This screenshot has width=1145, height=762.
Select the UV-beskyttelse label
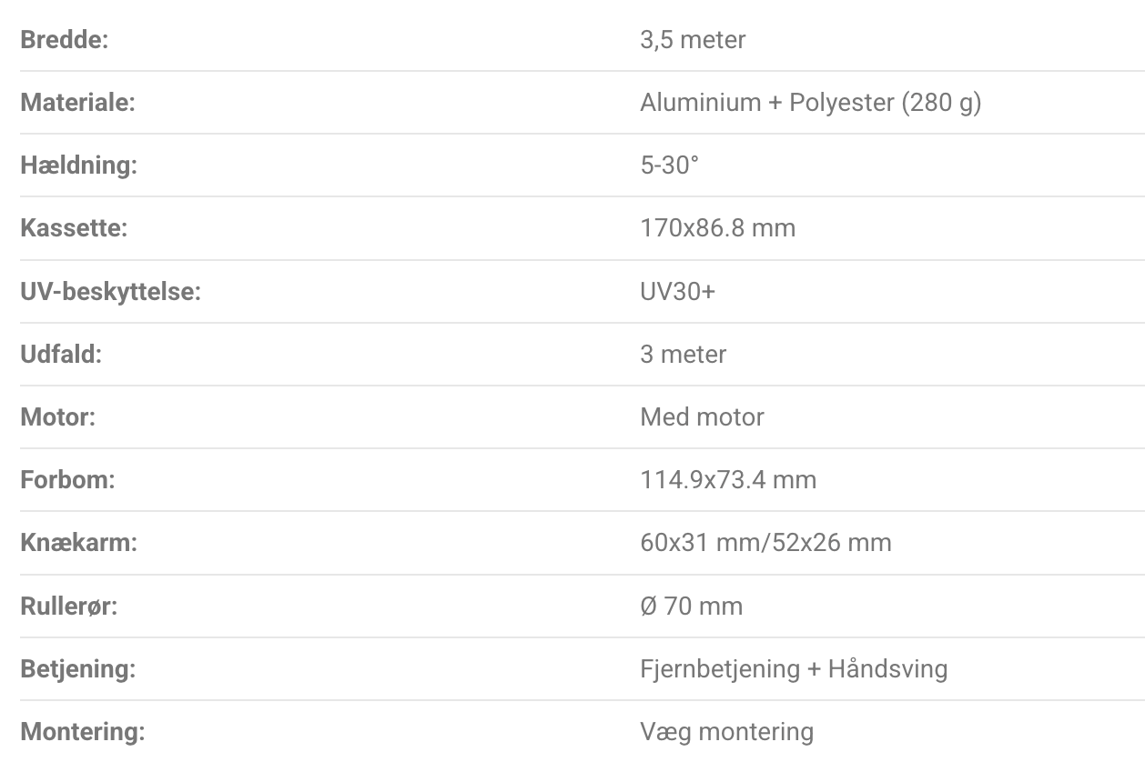110,292
